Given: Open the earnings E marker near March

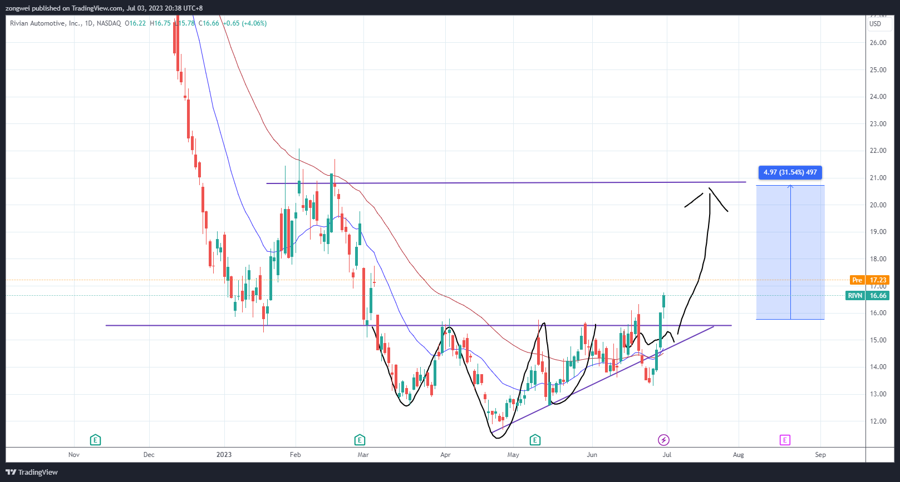Looking at the screenshot, I should click(360, 440).
